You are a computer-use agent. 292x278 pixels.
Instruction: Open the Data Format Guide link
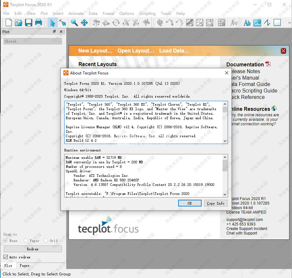(x=251, y=84)
